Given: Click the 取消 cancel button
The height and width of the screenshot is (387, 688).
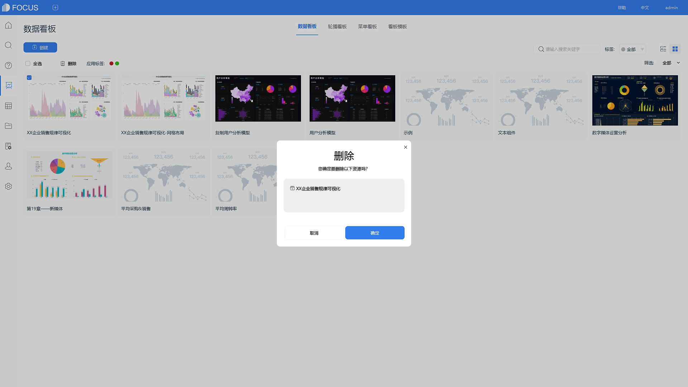Looking at the screenshot, I should click(314, 233).
